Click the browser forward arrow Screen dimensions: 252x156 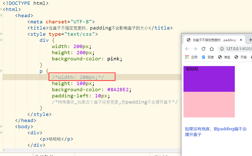(195, 49)
